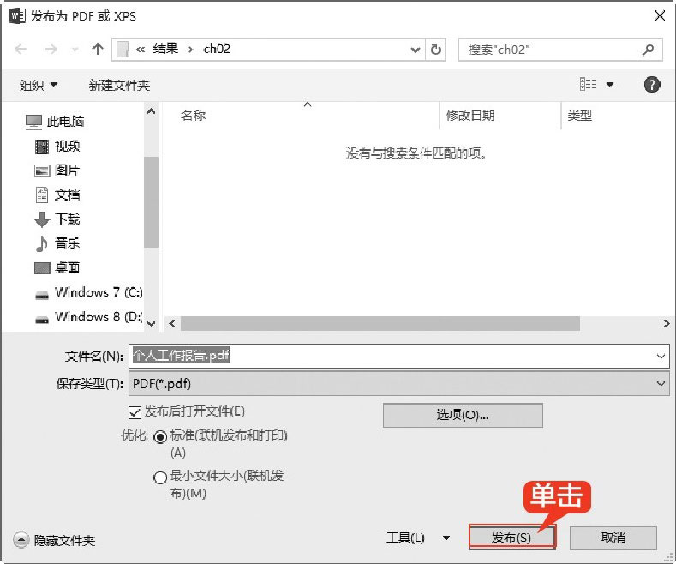
Task: Click the 发布(S) button
Action: [511, 537]
